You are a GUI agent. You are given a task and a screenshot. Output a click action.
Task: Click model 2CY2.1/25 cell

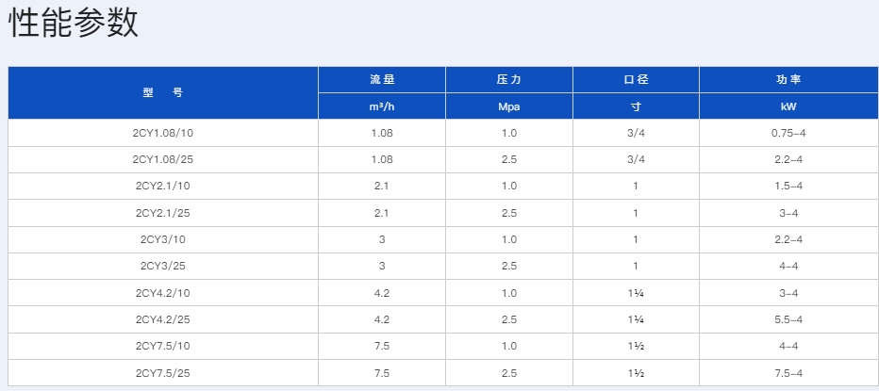point(163,213)
